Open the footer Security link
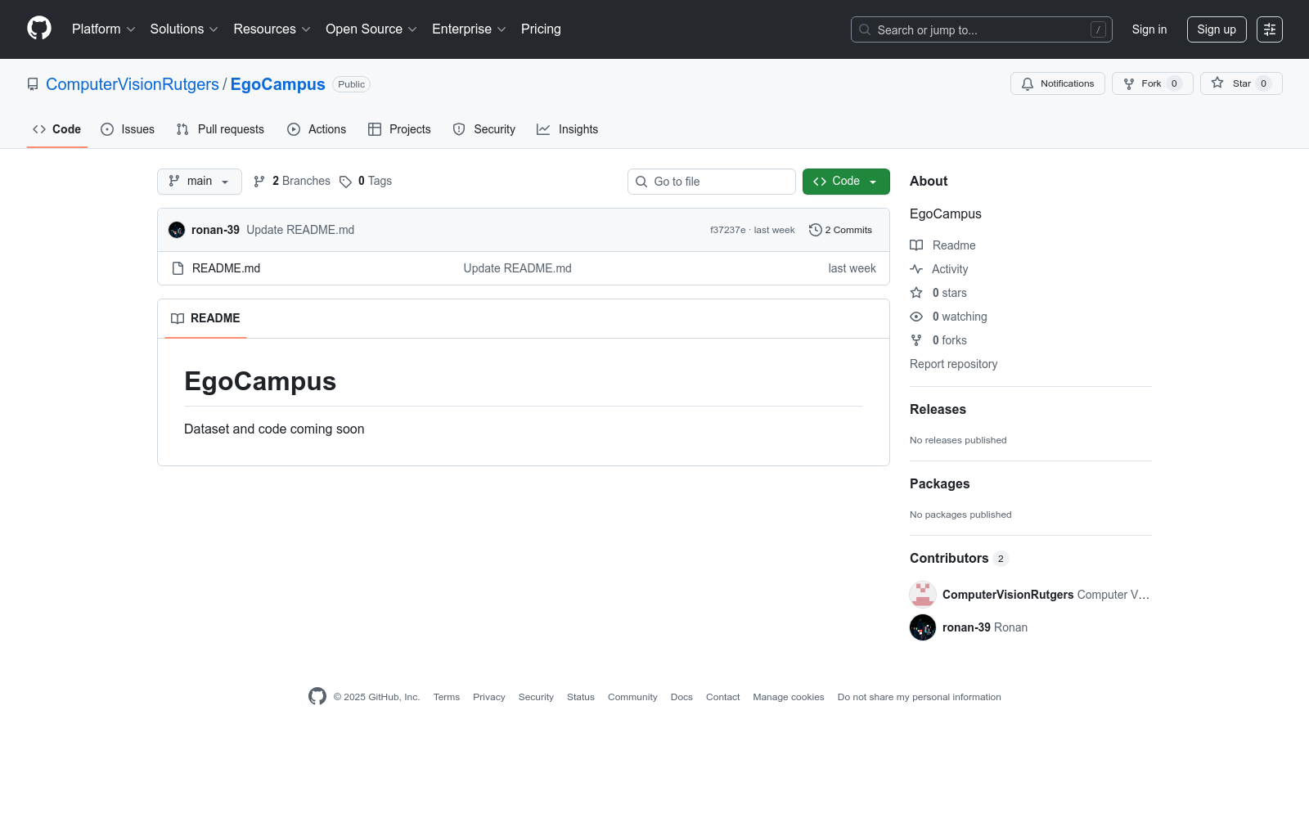 click(536, 697)
